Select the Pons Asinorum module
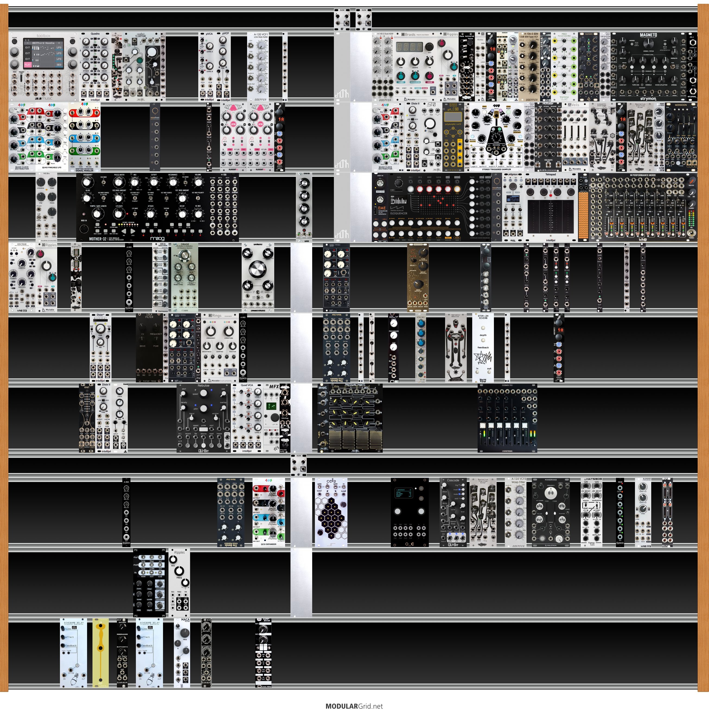709x712 pixels. coord(467,67)
